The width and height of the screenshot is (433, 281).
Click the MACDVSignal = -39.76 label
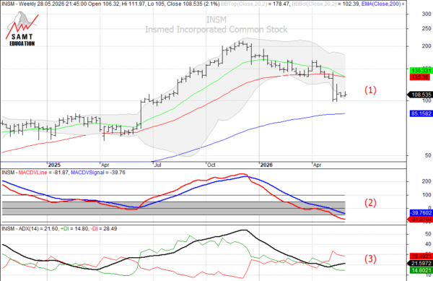pos(98,173)
